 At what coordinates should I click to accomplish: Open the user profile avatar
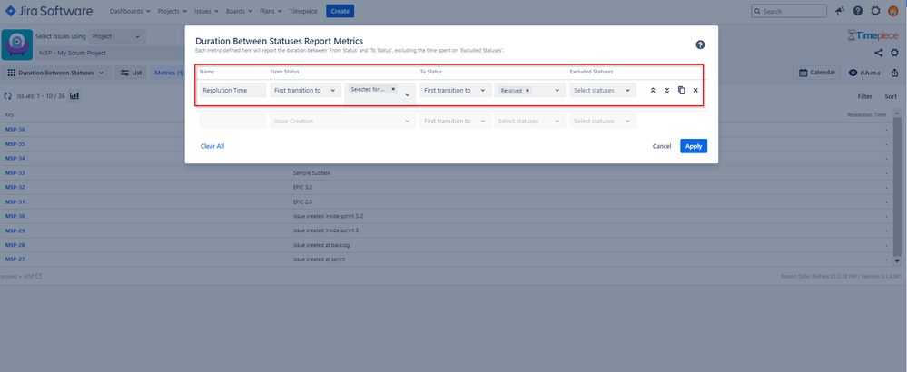click(x=892, y=11)
